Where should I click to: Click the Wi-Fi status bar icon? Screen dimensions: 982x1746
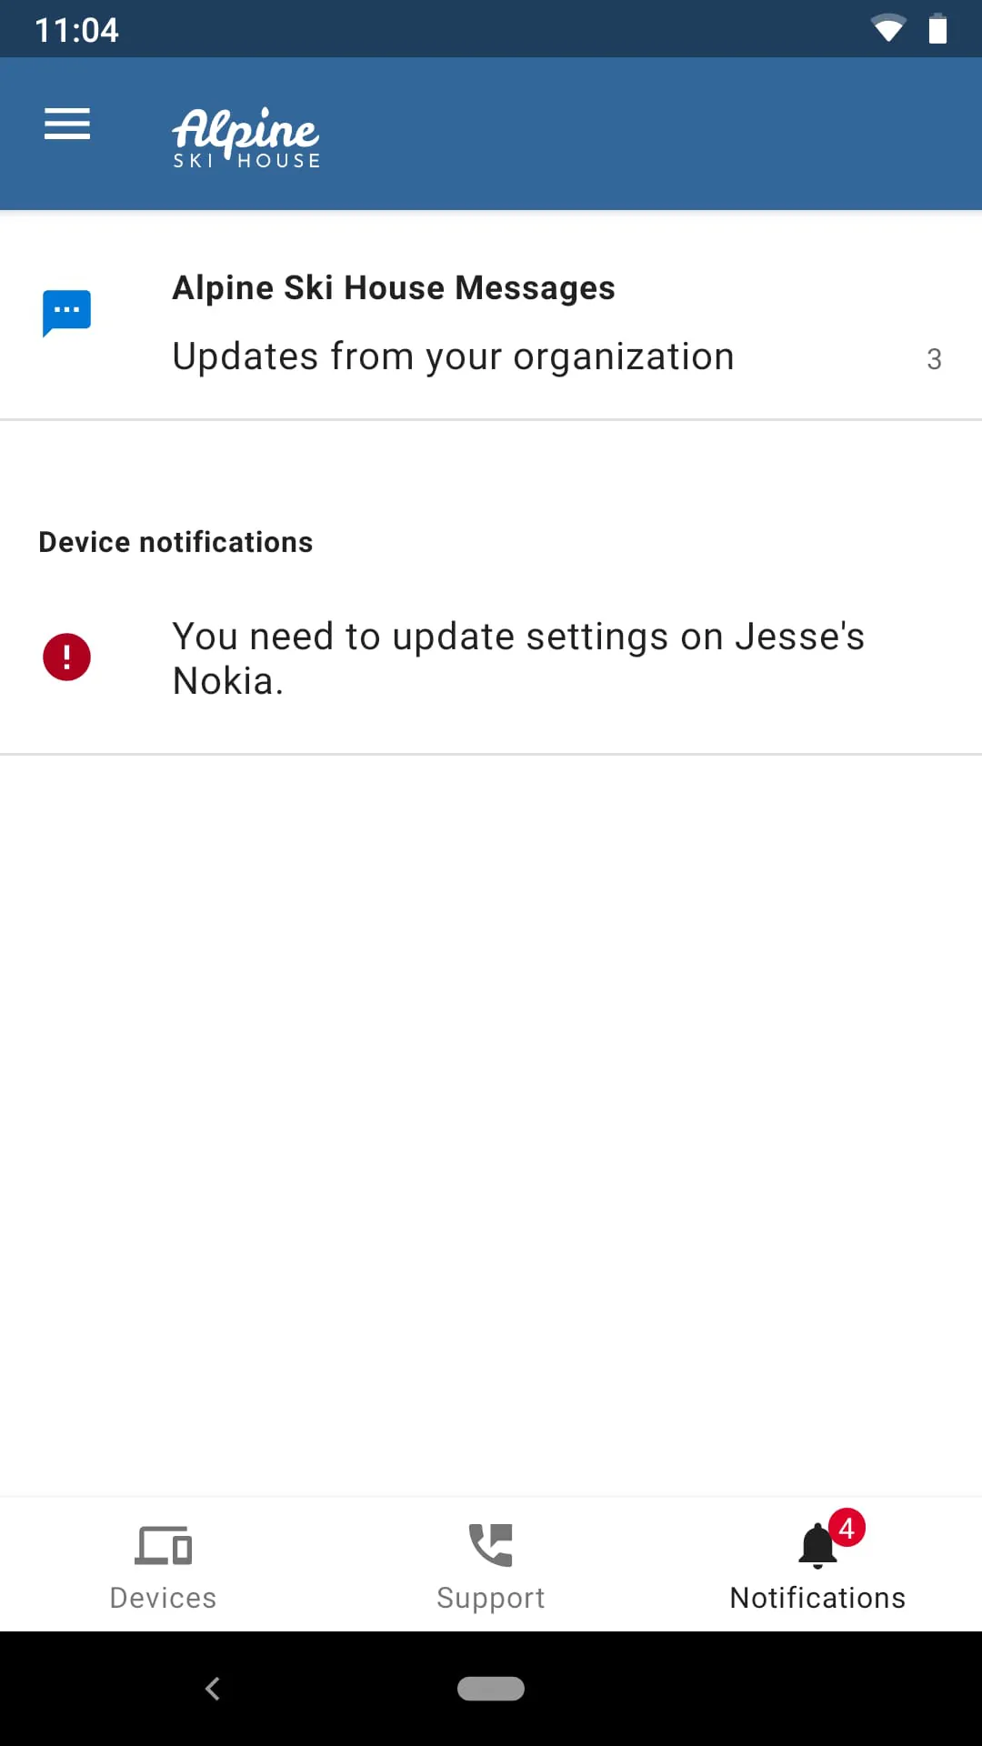click(888, 28)
